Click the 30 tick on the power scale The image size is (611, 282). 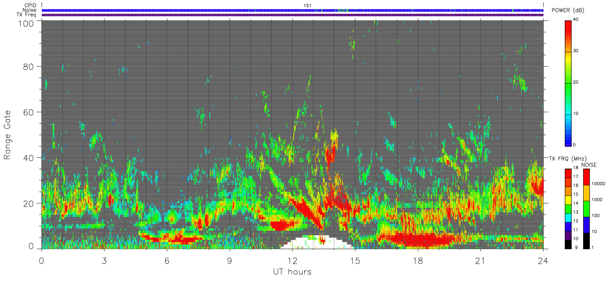tap(575, 50)
